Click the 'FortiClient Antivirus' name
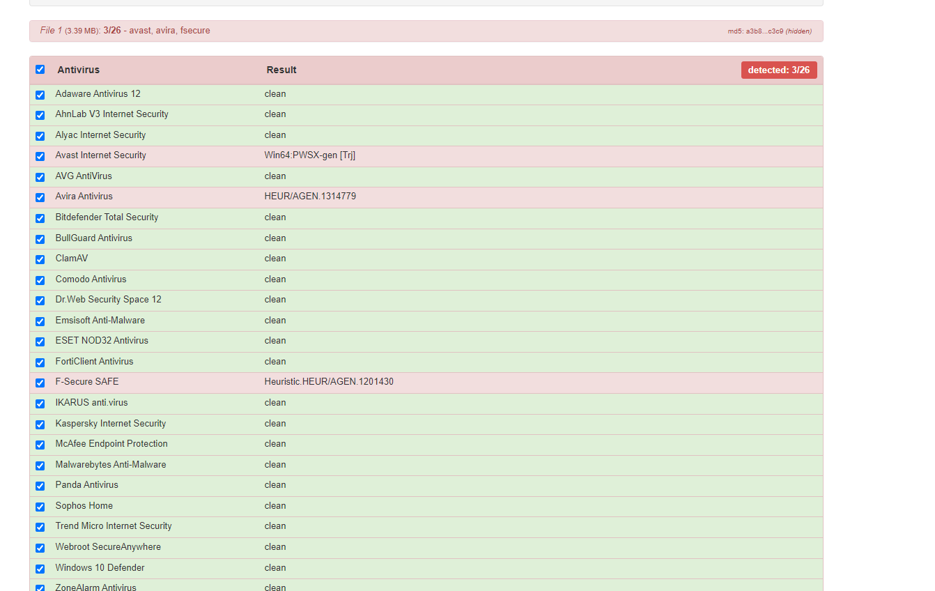The width and height of the screenshot is (935, 591). pos(94,362)
